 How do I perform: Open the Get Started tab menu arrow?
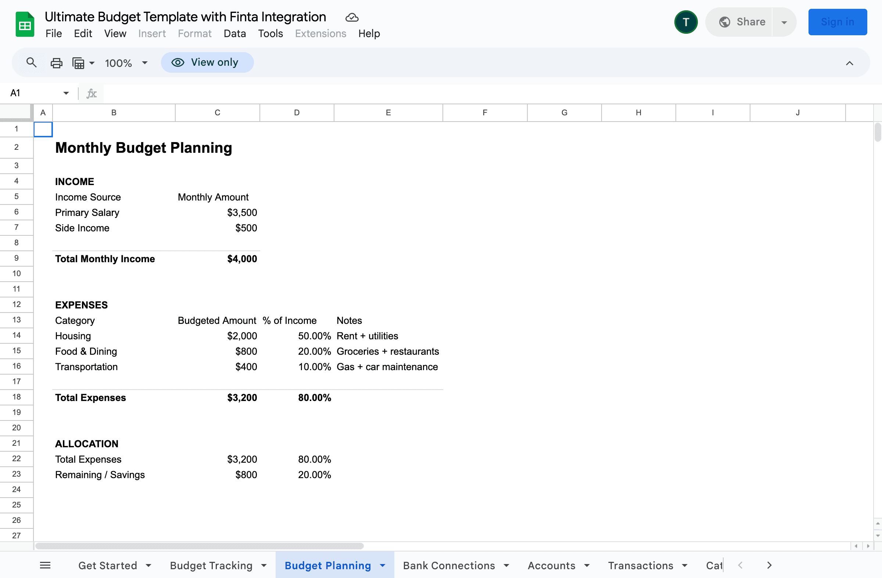pyautogui.click(x=148, y=566)
